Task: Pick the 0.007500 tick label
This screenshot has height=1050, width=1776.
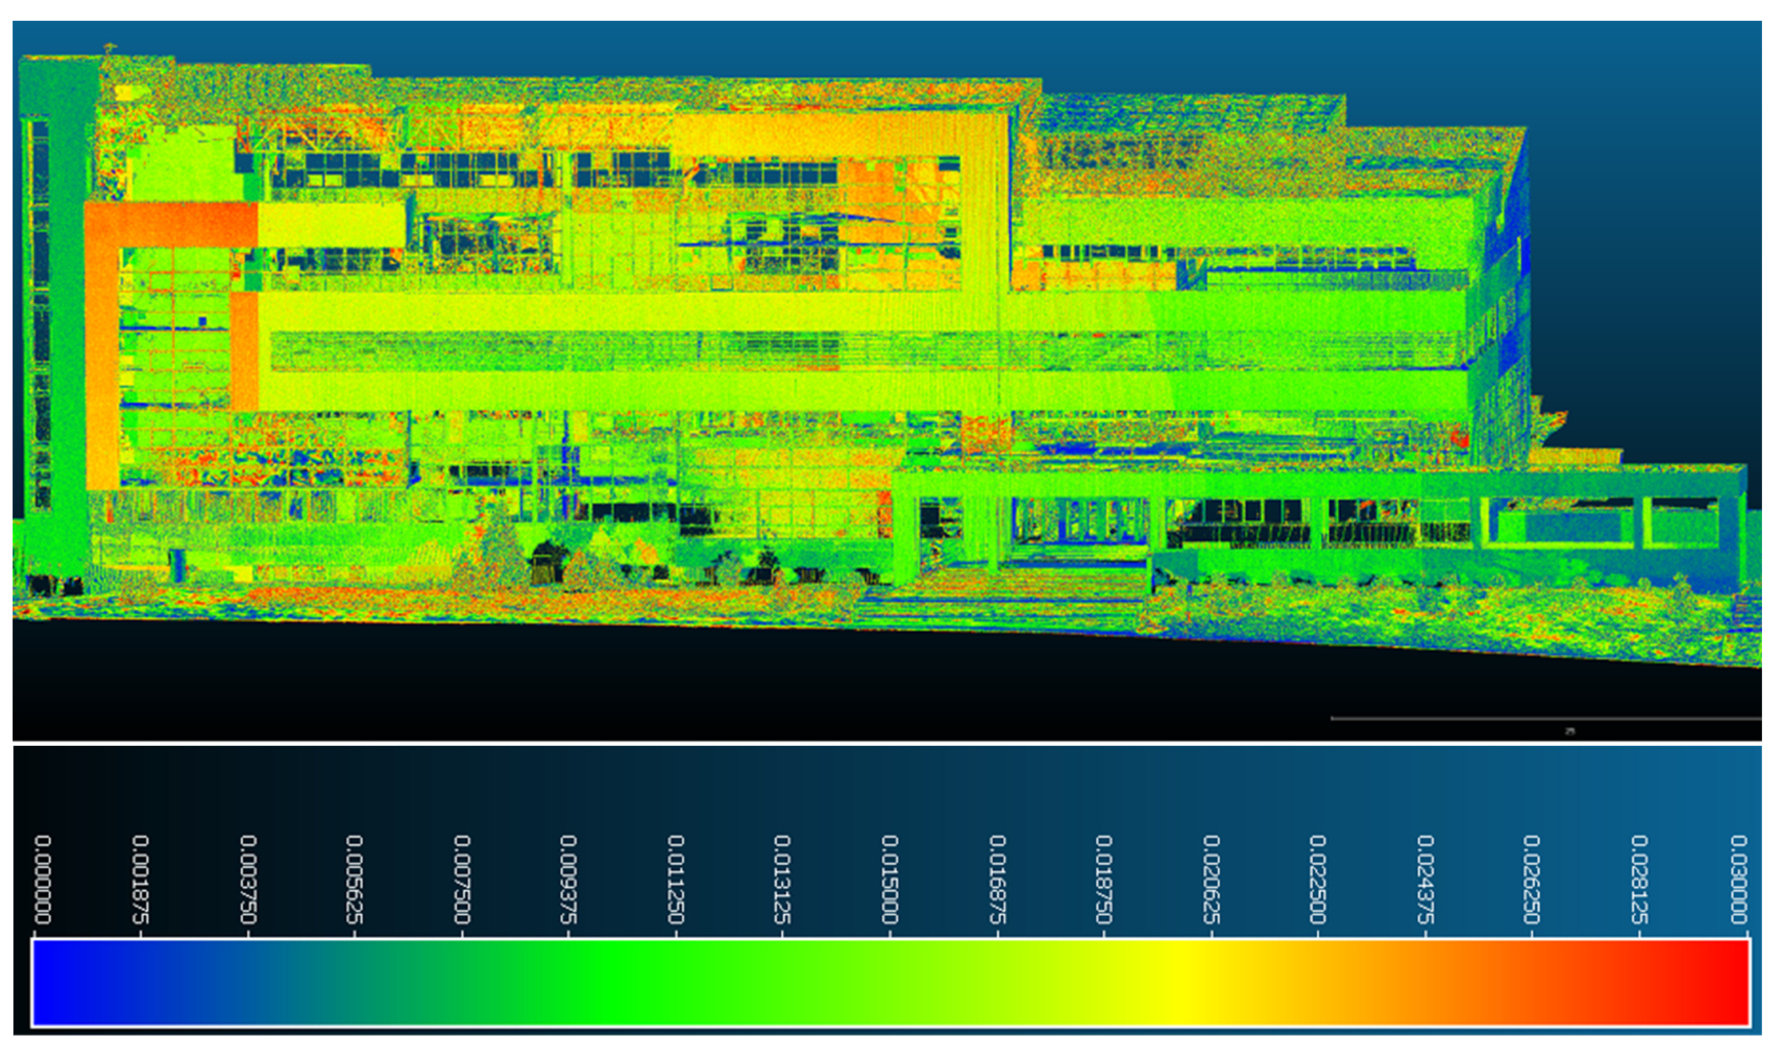Action: 462,880
